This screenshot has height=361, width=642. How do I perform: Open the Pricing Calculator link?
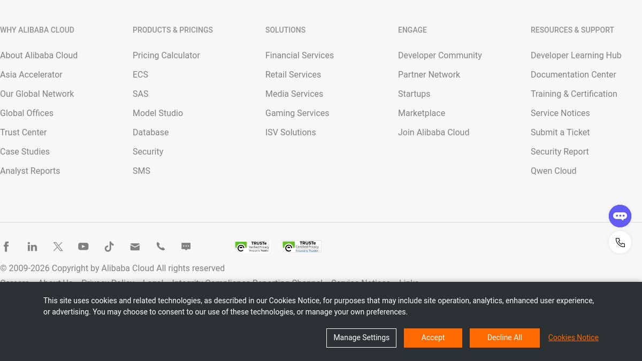click(x=166, y=56)
